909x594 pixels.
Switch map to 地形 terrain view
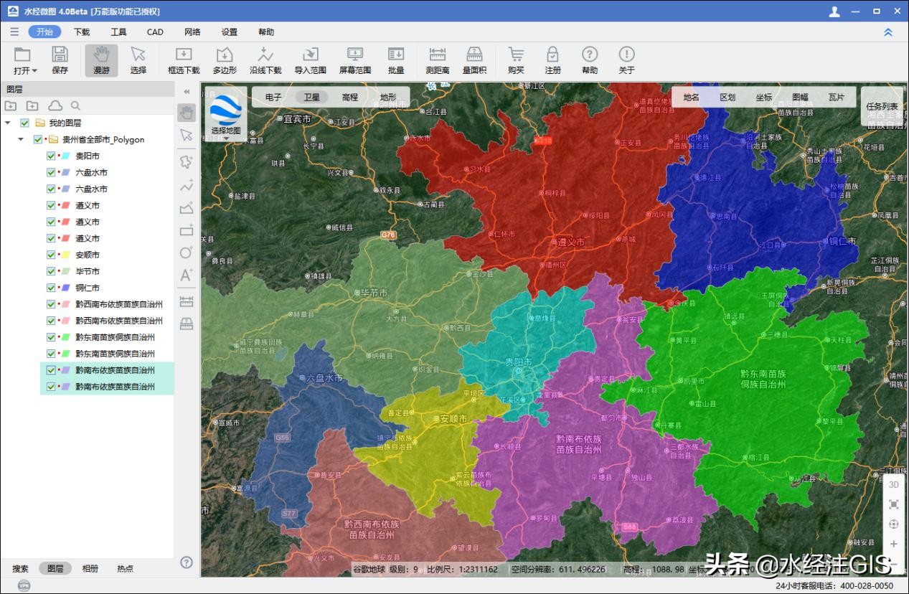point(387,97)
